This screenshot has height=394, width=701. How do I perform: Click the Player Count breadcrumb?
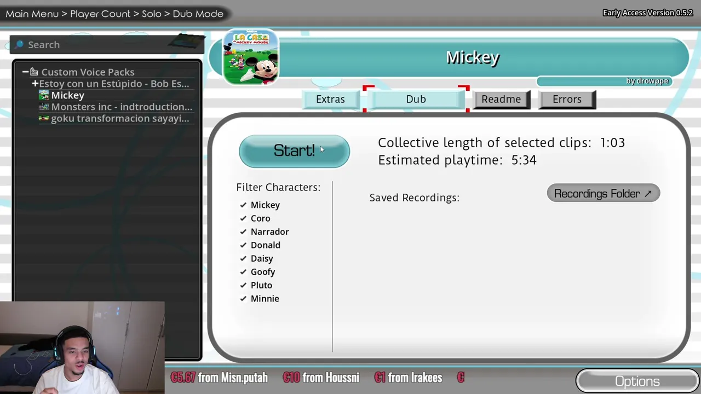100,14
